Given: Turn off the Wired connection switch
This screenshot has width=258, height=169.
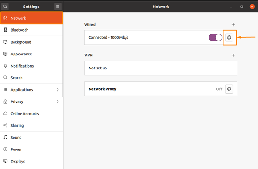Looking at the screenshot, I should click(215, 37).
